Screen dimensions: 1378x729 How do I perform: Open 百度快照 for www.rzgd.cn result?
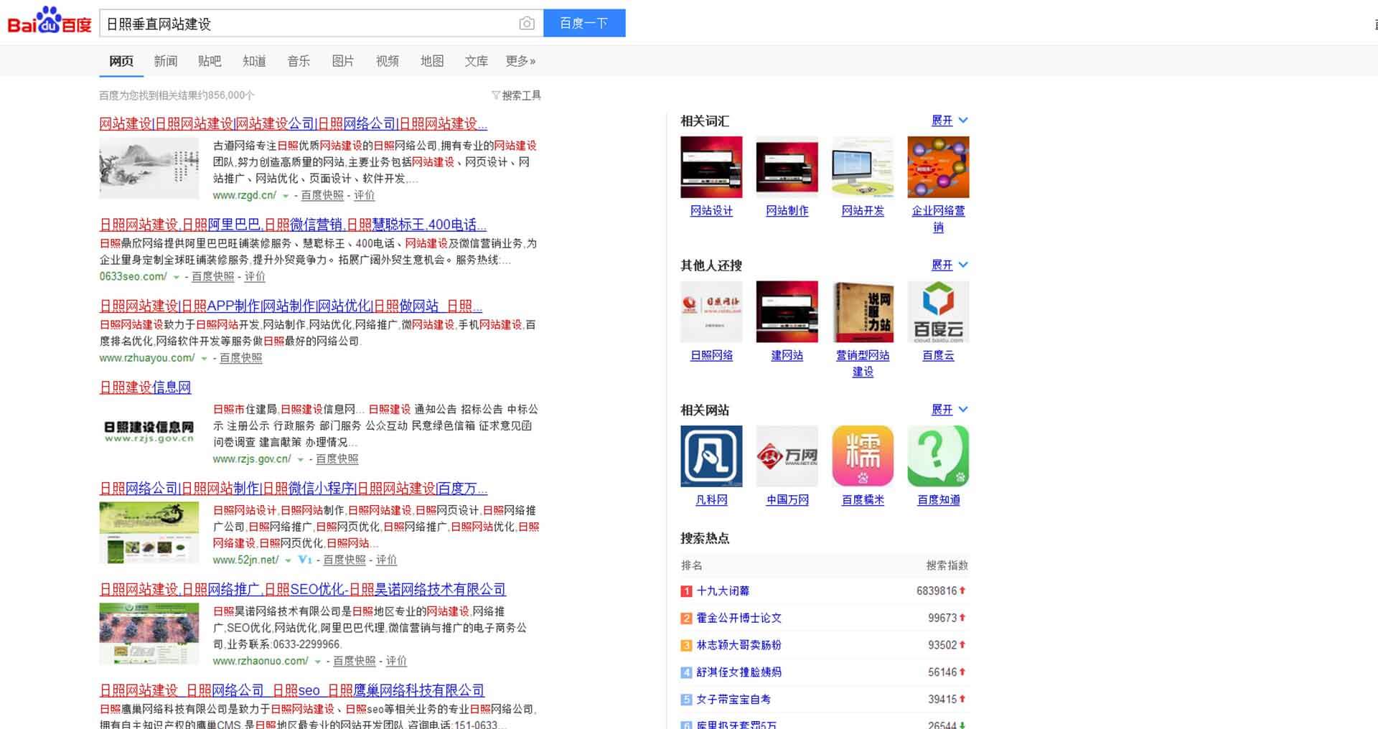coord(322,195)
